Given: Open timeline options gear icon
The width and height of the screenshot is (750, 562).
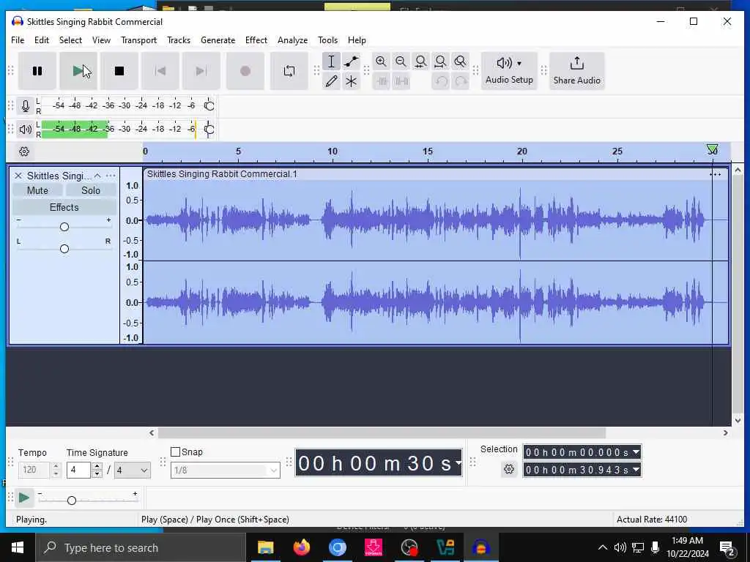Looking at the screenshot, I should pos(24,151).
